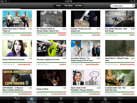
Task: Click the rating bar under IDF Pinpoint Strike
Action: click(51, 33)
